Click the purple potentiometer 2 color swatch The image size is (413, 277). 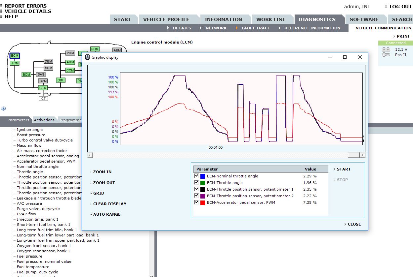point(203,196)
